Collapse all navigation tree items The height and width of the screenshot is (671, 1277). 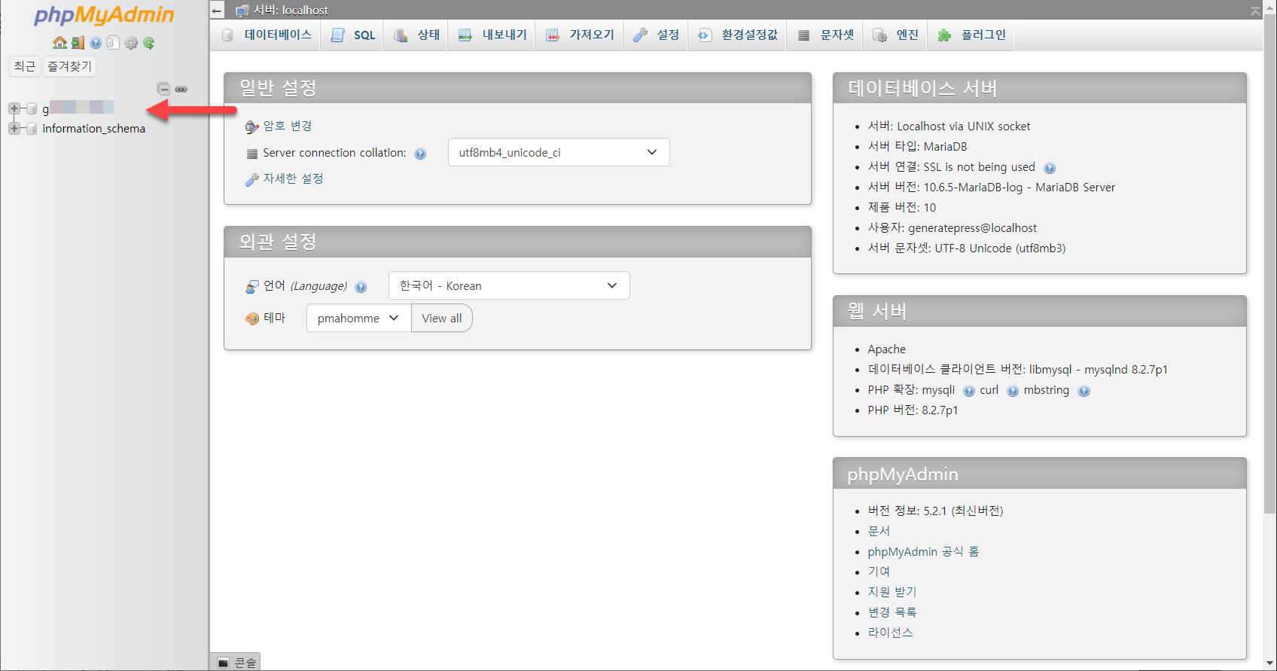163,89
